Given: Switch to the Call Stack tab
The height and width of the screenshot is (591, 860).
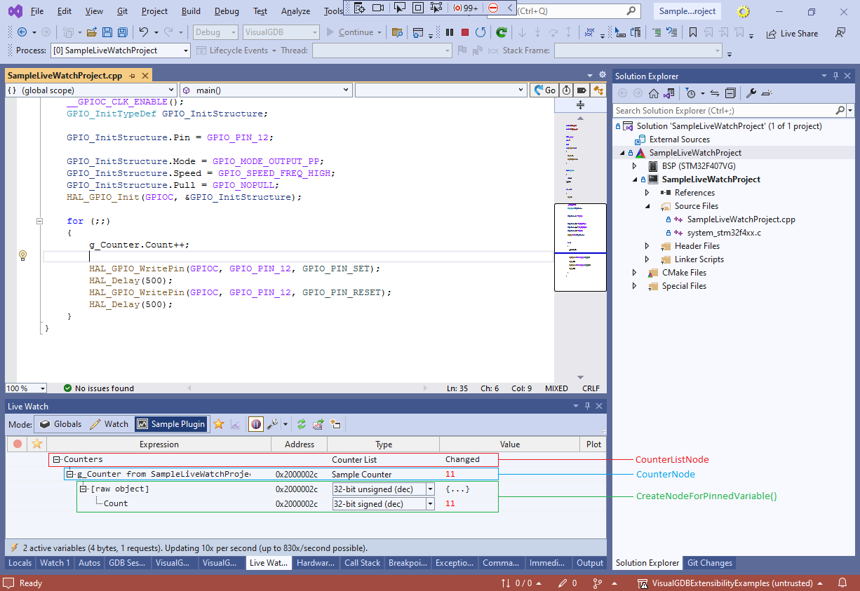Looking at the screenshot, I should pyautogui.click(x=362, y=563).
